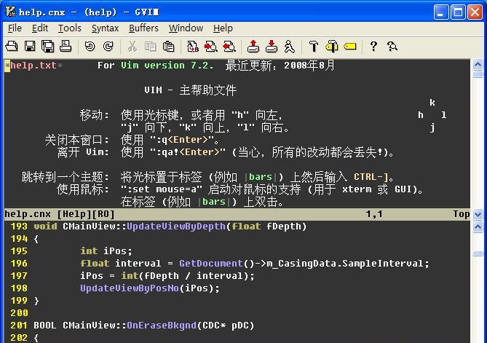
Task: Open the File menu
Action: click(x=15, y=28)
